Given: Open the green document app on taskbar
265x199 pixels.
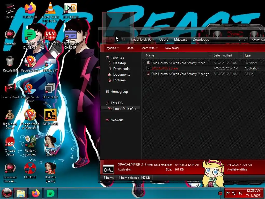Looking at the screenshot, I should click(50, 193).
